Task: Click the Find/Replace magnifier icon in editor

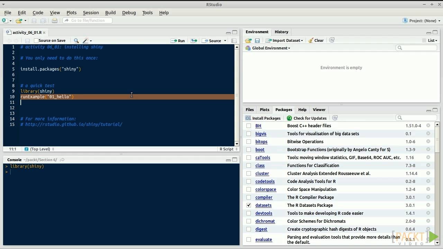Action: click(x=76, y=41)
